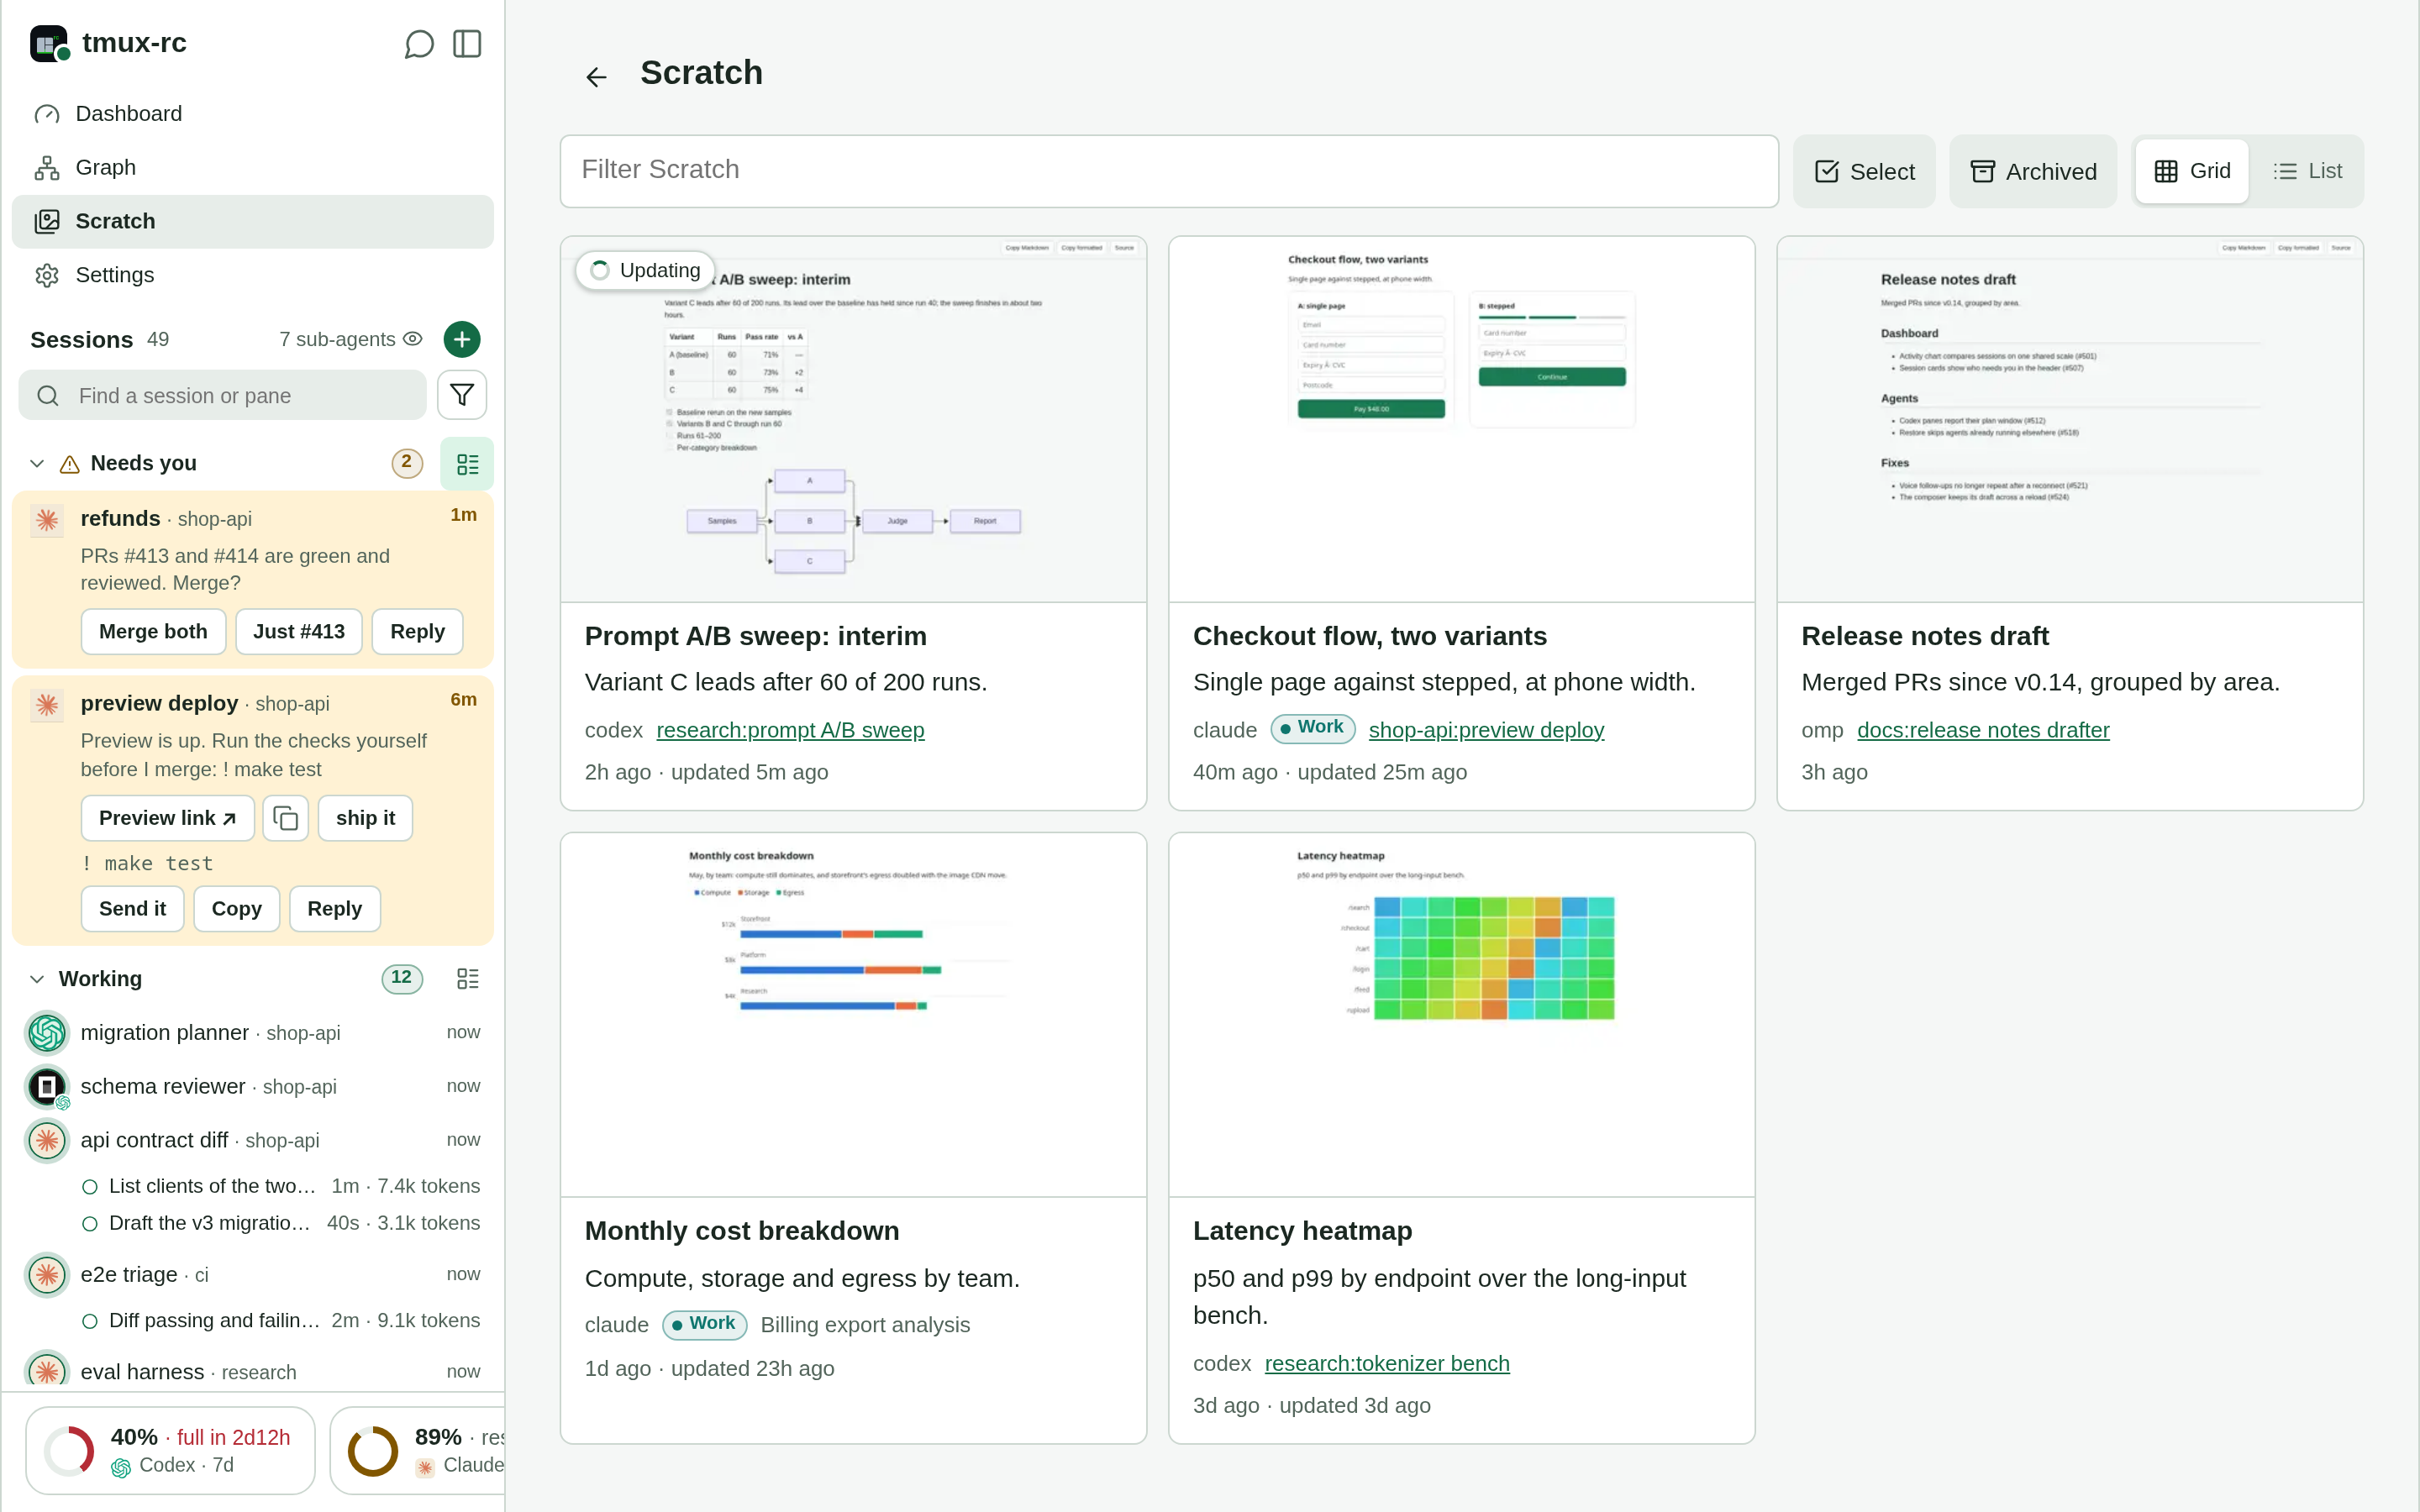Toggle Needs you list layout icon
Viewport: 2420px width, 1512px height.
pos(467,464)
